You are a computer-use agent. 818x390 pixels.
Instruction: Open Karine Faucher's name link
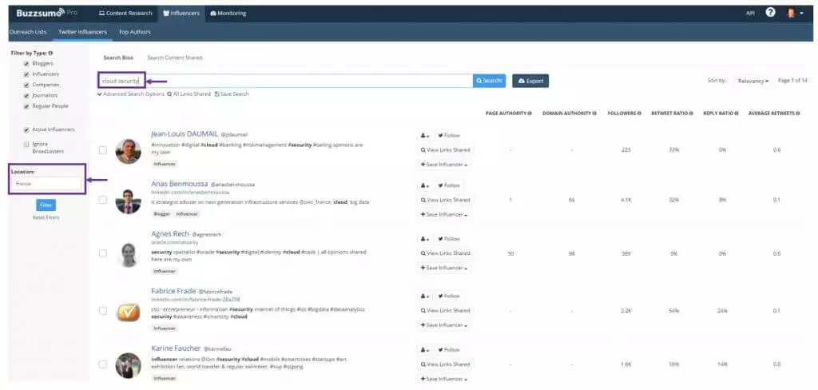point(176,348)
